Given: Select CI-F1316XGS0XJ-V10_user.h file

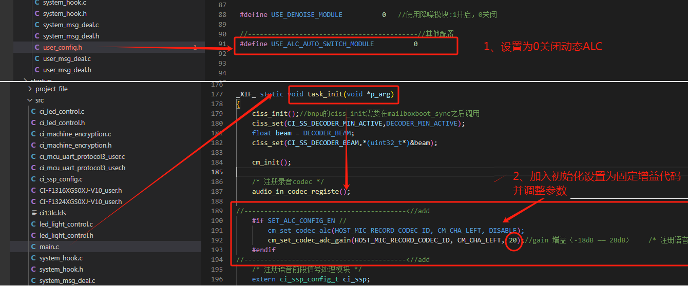Looking at the screenshot, I should coord(81,191).
